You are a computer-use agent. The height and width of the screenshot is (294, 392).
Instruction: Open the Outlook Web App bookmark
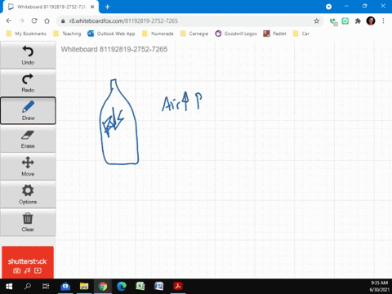[111, 33]
